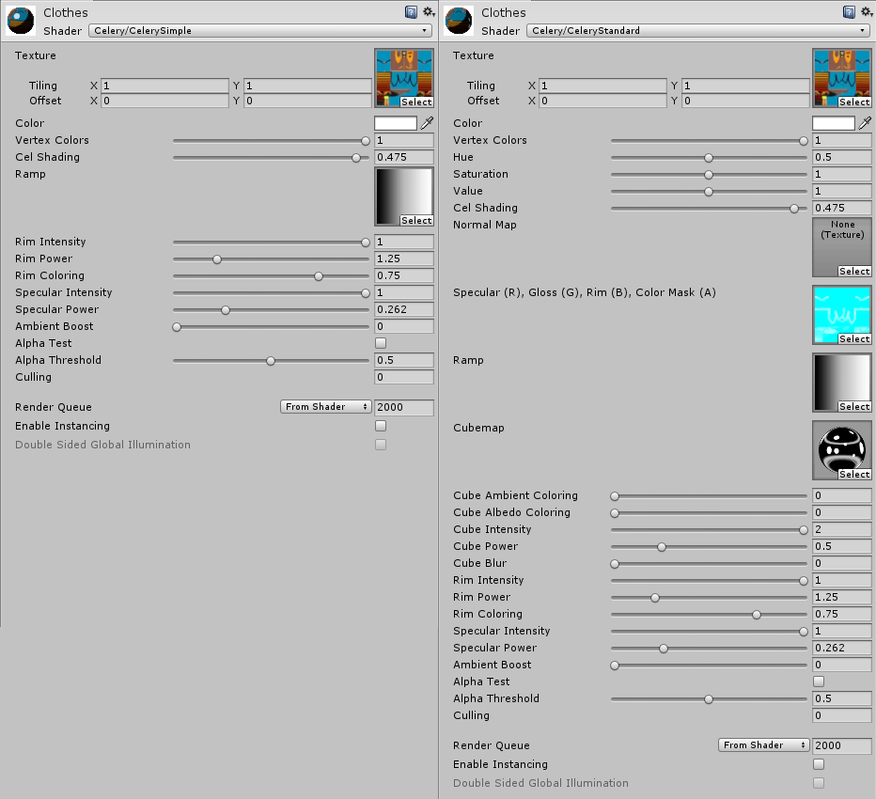Click Rim Power 1.25 field in CelerySimple
876x799 pixels.
(404, 258)
